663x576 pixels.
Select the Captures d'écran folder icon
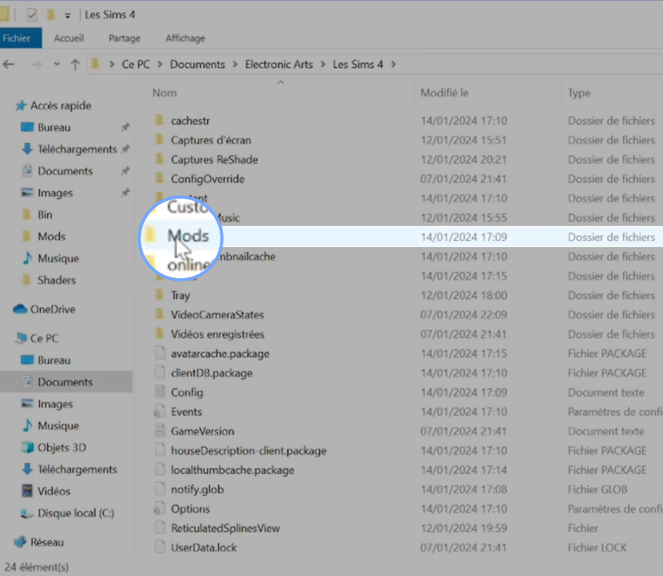pyautogui.click(x=160, y=140)
